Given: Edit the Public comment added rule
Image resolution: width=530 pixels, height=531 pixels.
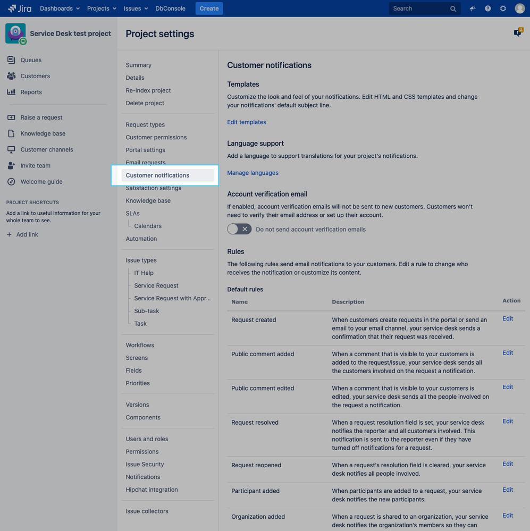Looking at the screenshot, I should [x=508, y=353].
